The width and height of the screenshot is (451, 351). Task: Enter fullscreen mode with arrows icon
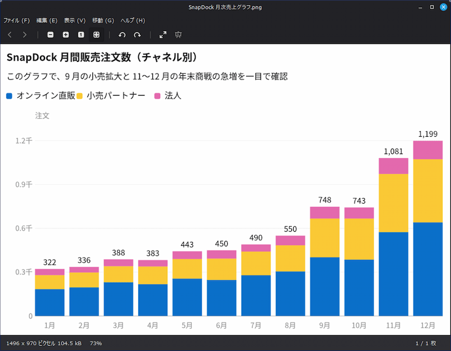163,35
